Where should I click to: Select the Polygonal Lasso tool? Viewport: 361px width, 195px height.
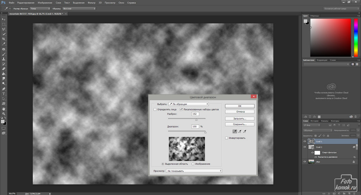[x=4, y=29]
